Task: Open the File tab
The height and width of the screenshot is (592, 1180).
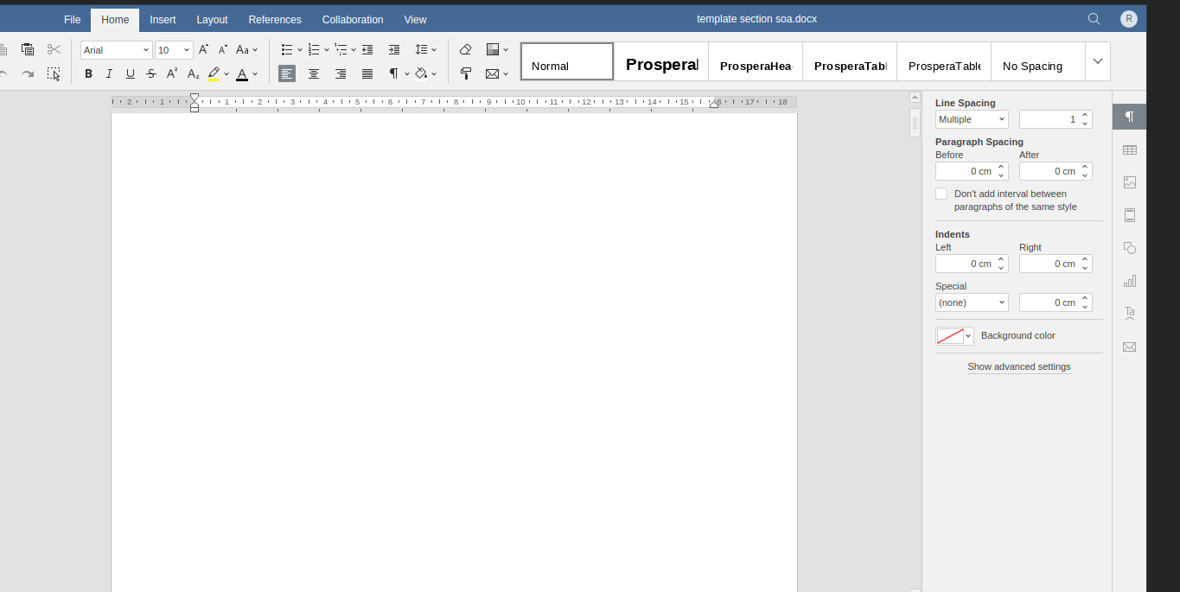Action: (73, 19)
